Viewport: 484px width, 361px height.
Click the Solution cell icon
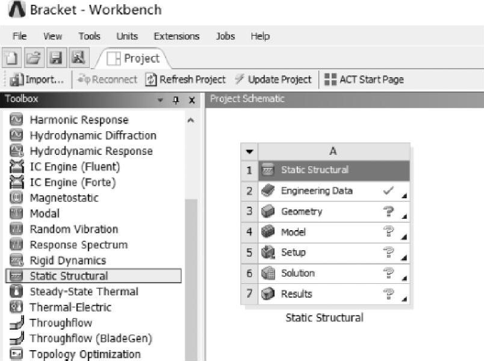pyautogui.click(x=268, y=273)
